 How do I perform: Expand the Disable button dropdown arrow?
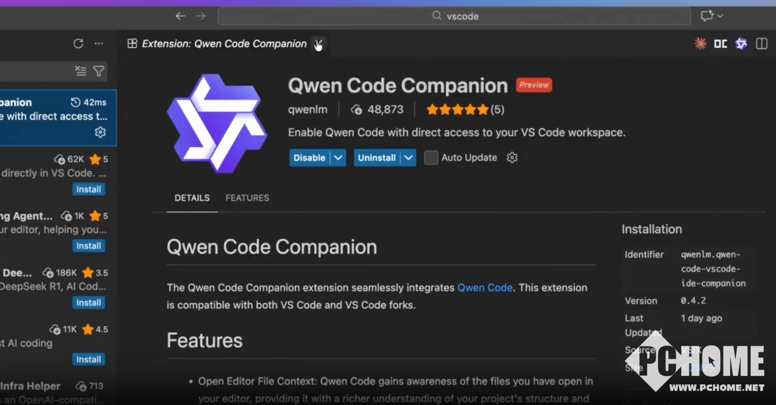click(x=338, y=157)
